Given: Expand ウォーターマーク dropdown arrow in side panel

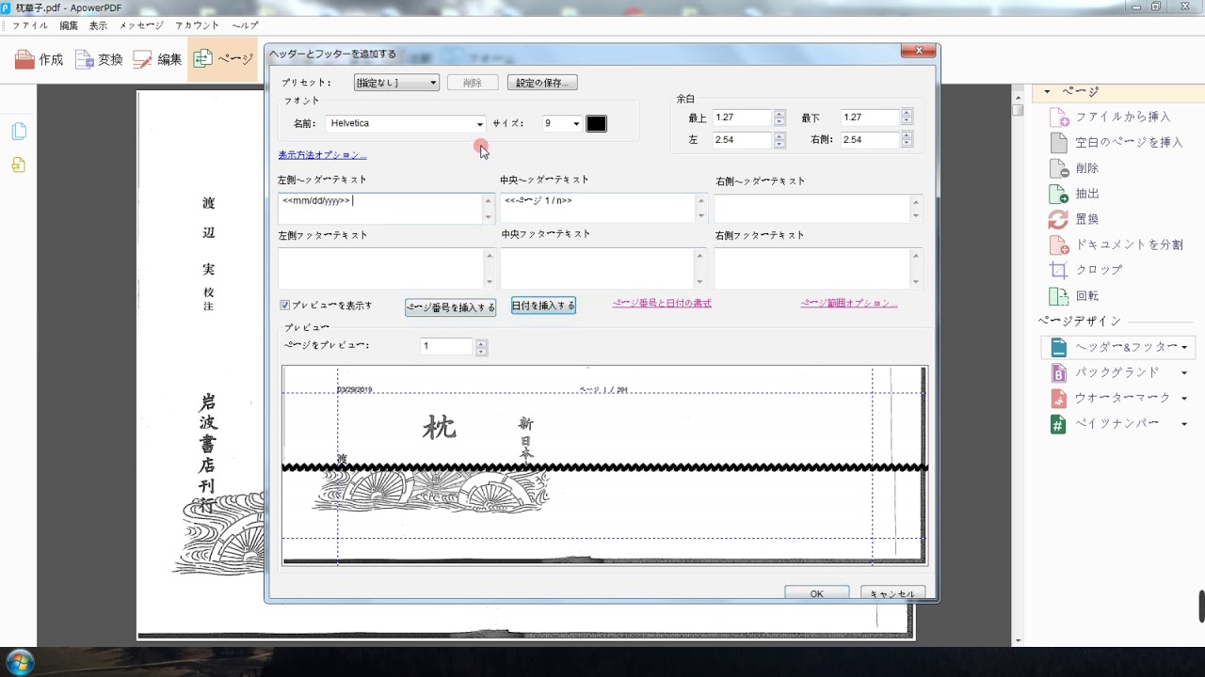Looking at the screenshot, I should coord(1184,399).
